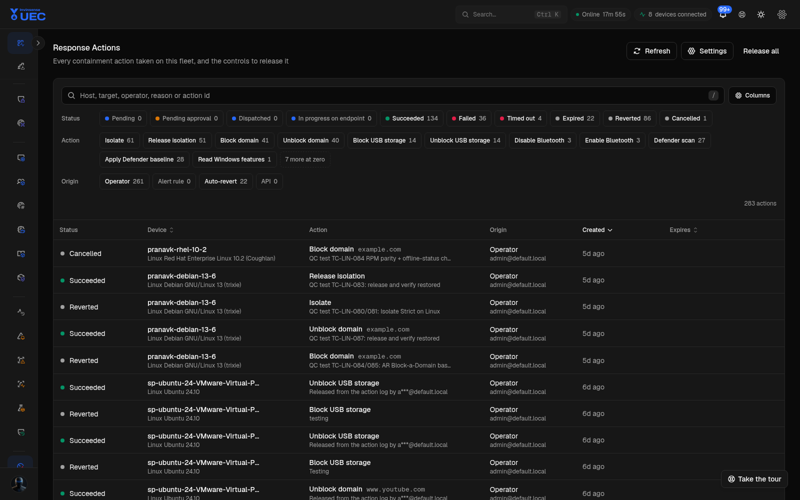800x500 pixels.
Task: Filter by the Auto-revert 22 origin
Action: tap(226, 181)
